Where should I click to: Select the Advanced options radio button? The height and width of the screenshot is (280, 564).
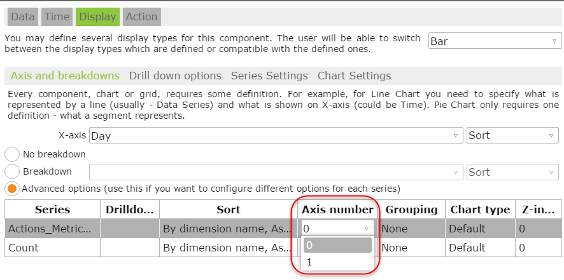click(x=12, y=189)
